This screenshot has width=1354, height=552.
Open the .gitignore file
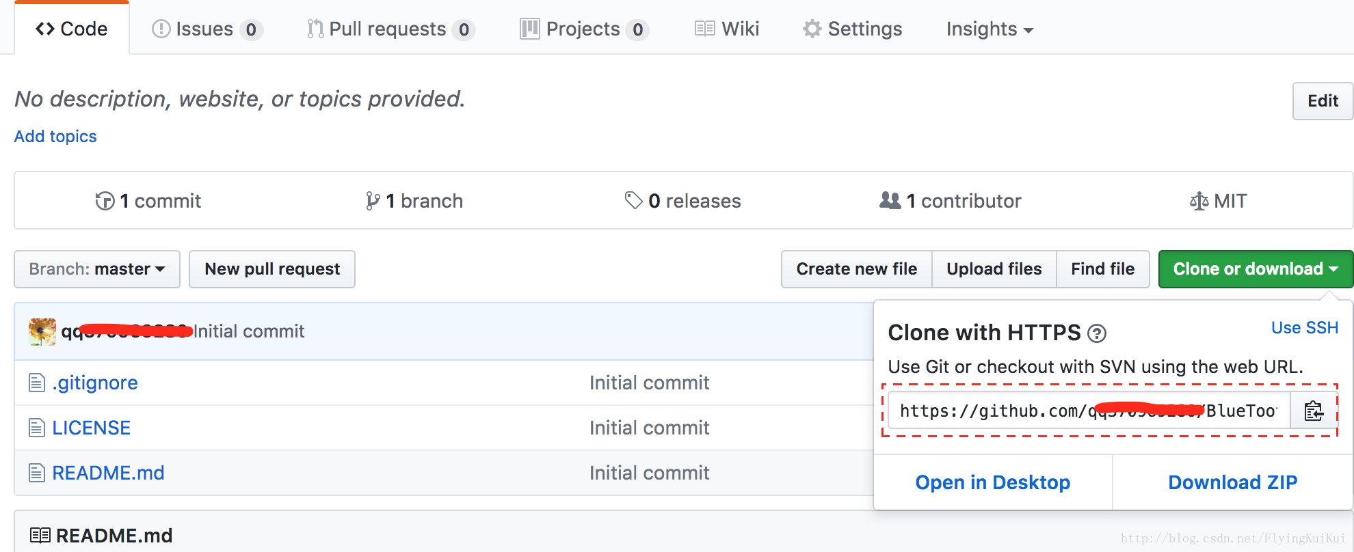(95, 383)
